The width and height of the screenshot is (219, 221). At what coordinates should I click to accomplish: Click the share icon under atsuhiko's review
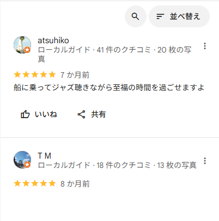[81, 114]
